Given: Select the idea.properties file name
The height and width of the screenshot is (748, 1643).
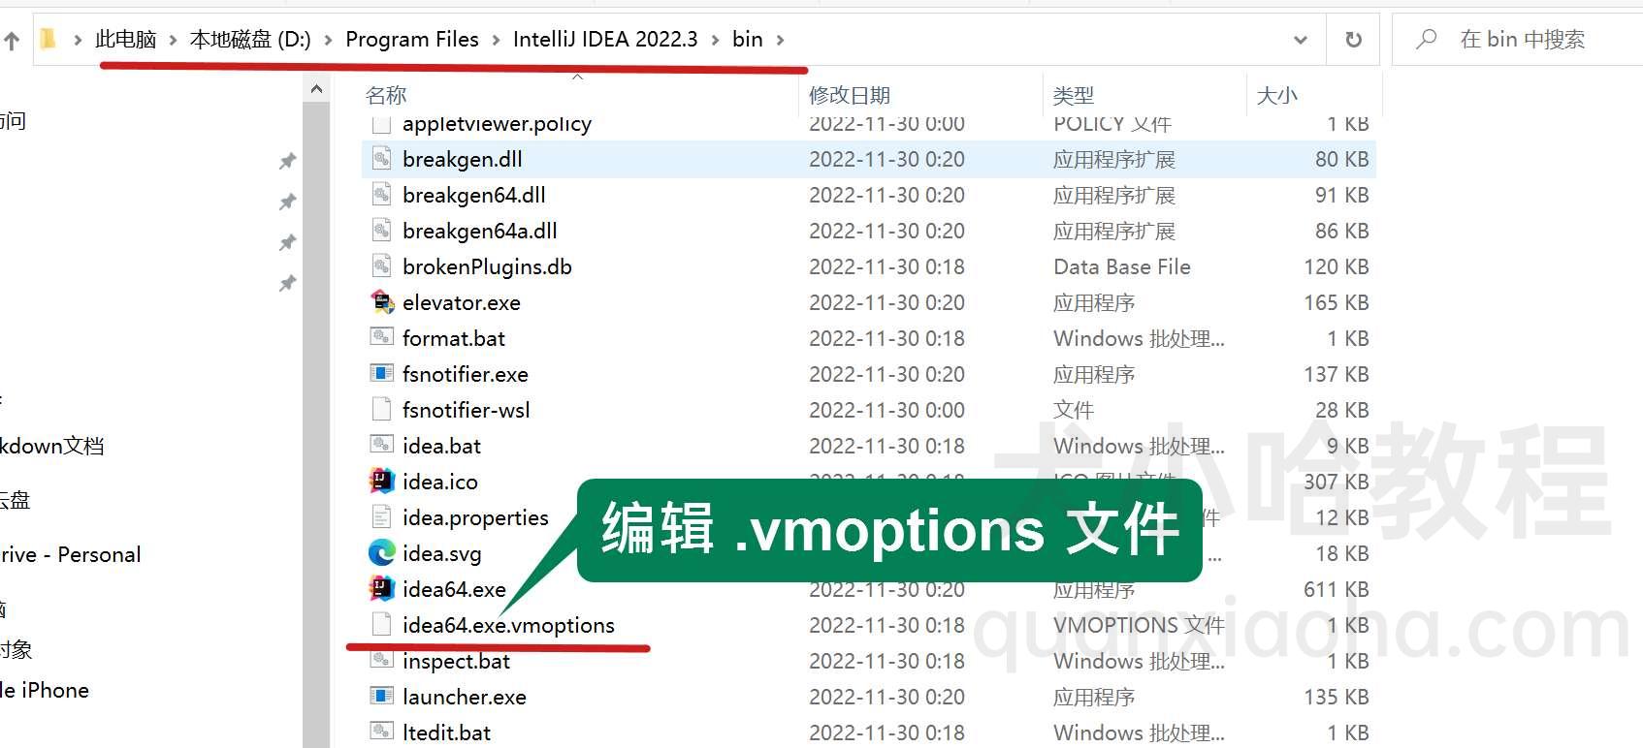Looking at the screenshot, I should (475, 517).
